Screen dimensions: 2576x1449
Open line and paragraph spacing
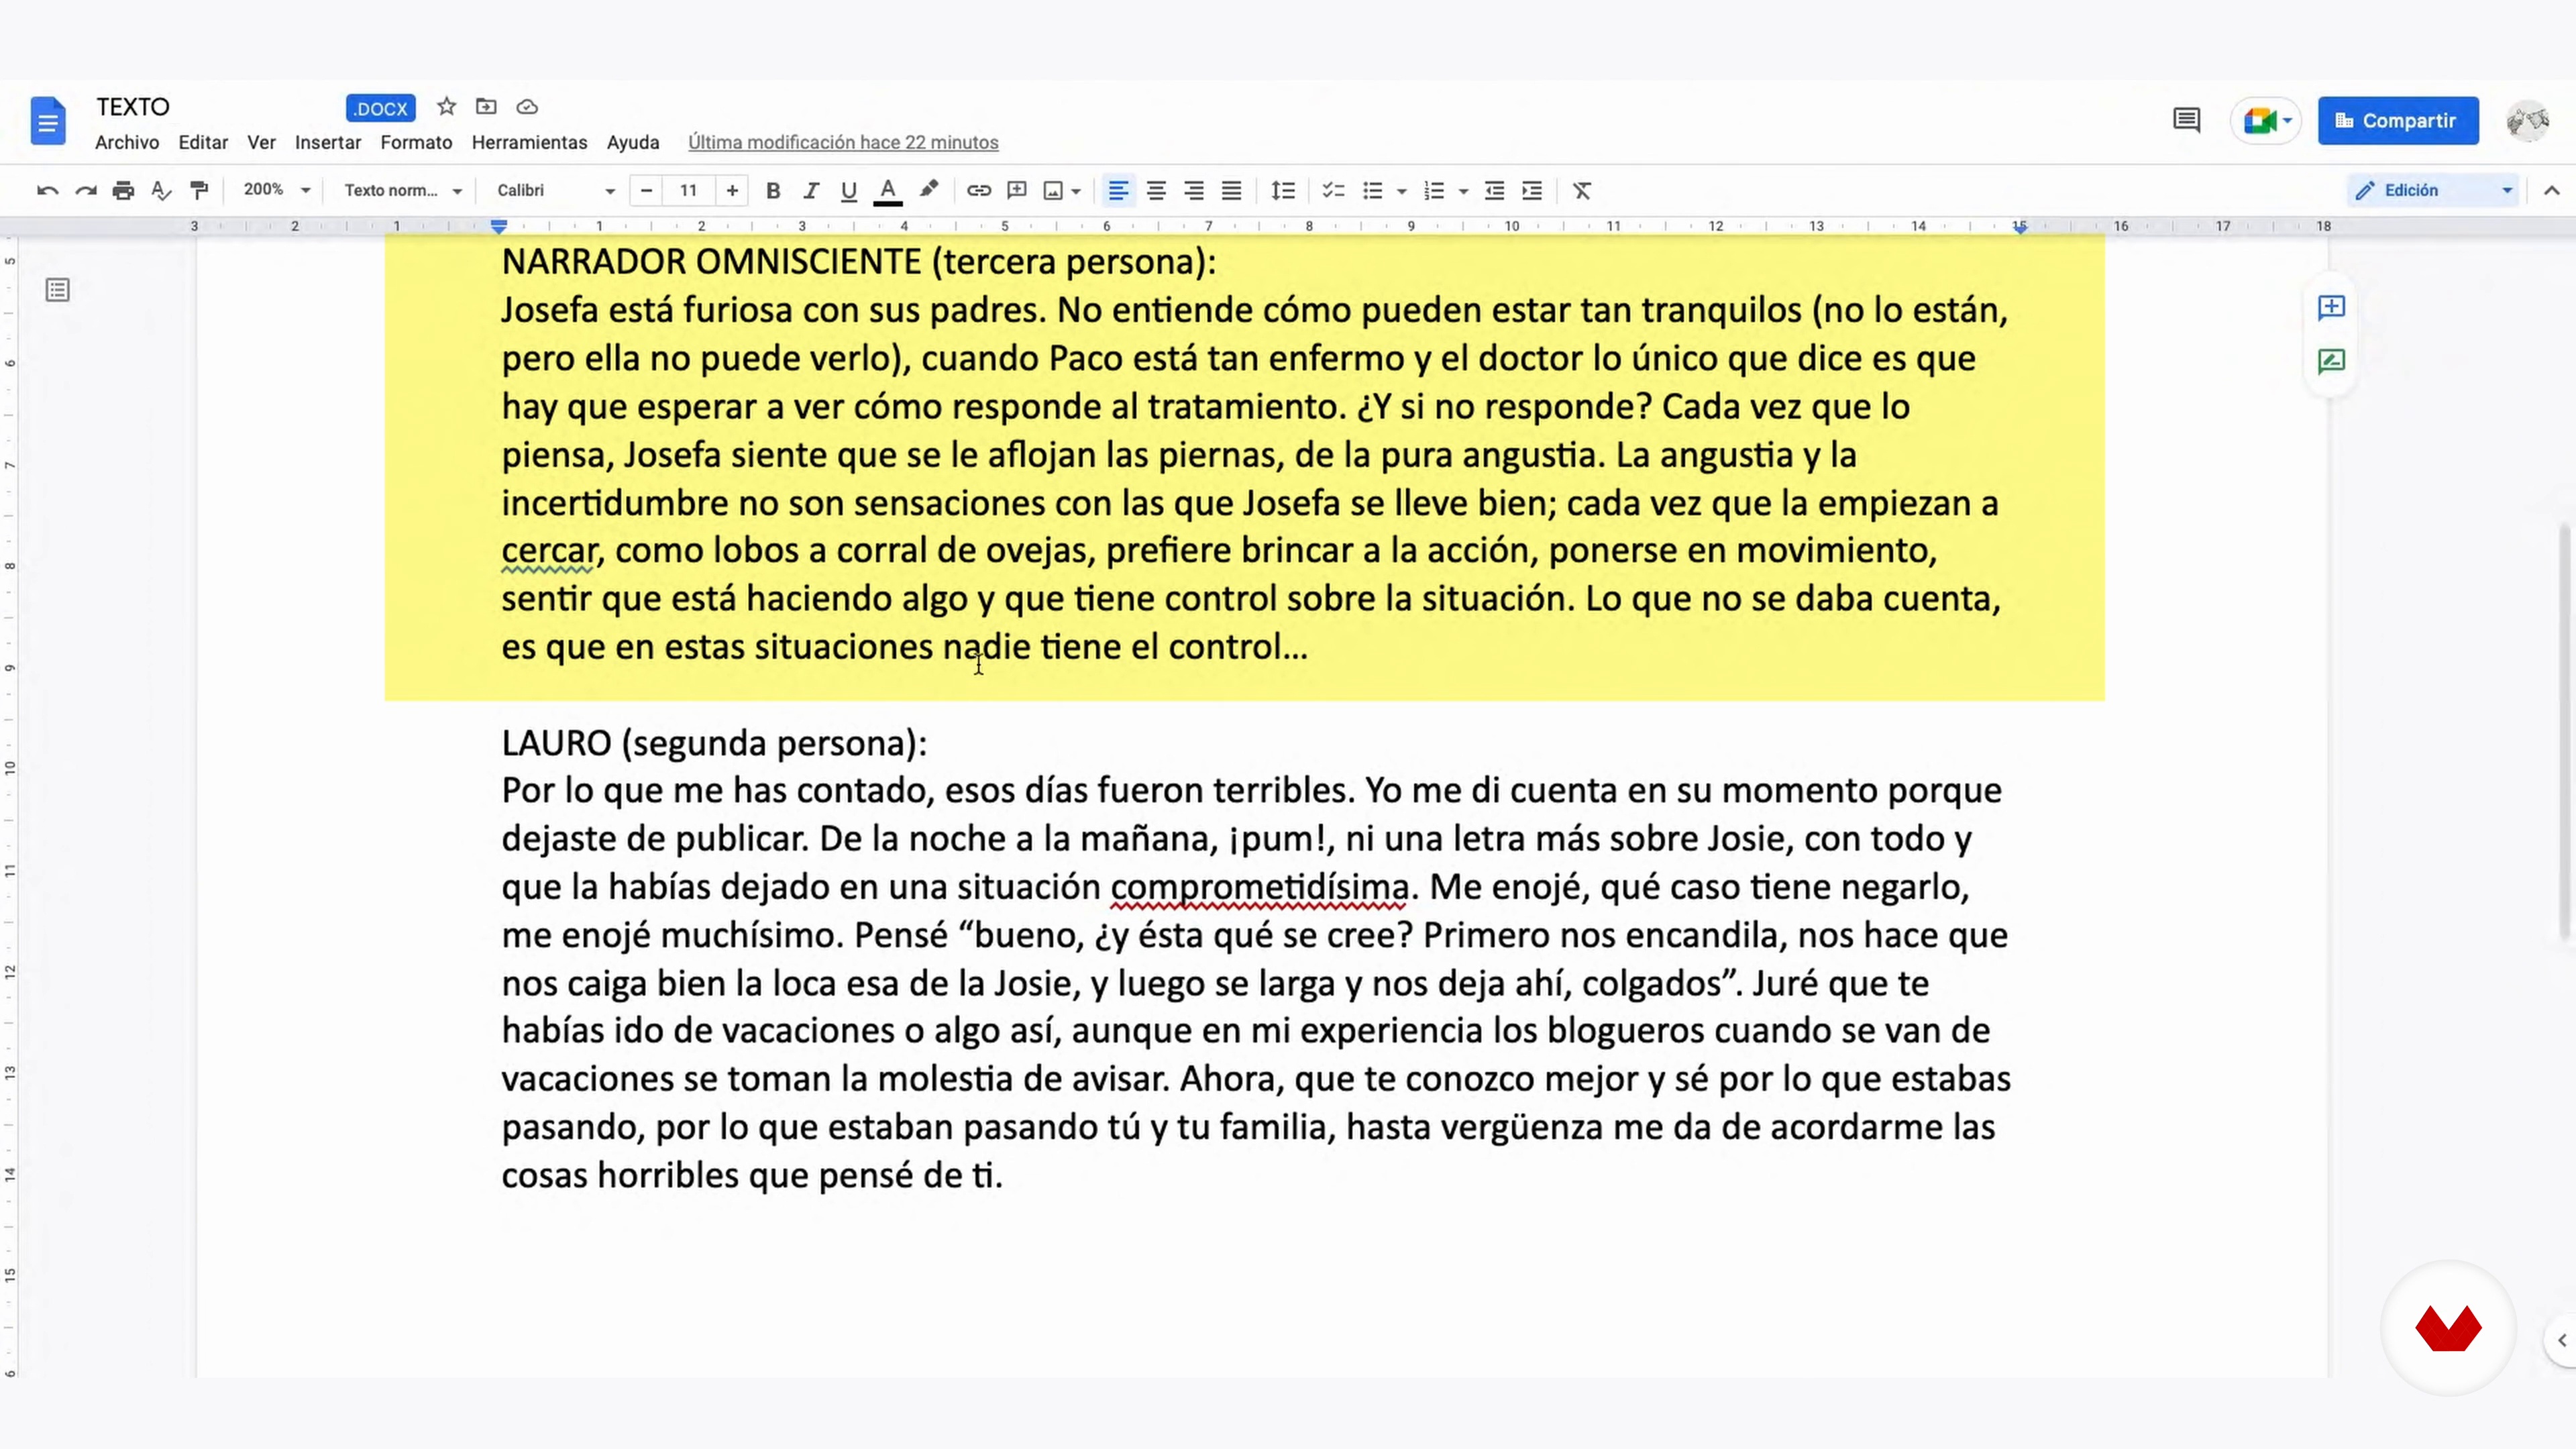[1283, 190]
